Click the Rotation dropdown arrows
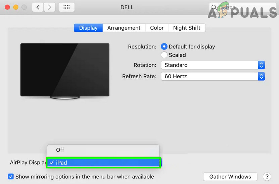Screen dimensions: 279x184 point(262,65)
